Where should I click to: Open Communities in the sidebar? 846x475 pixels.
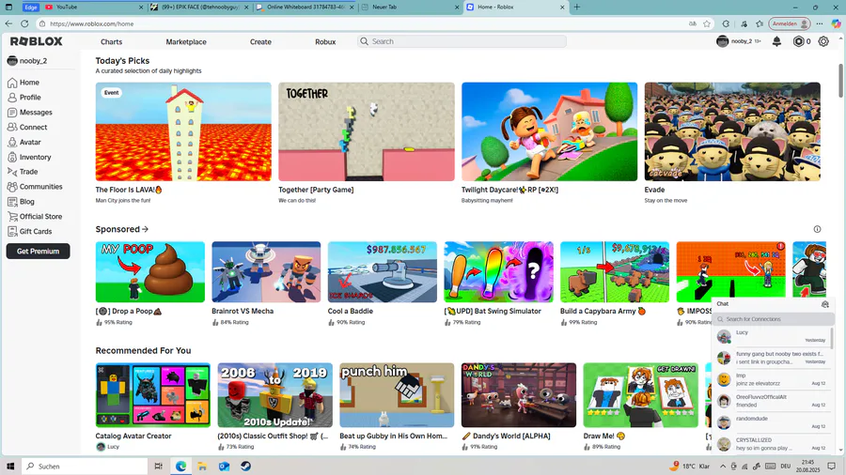(x=35, y=186)
